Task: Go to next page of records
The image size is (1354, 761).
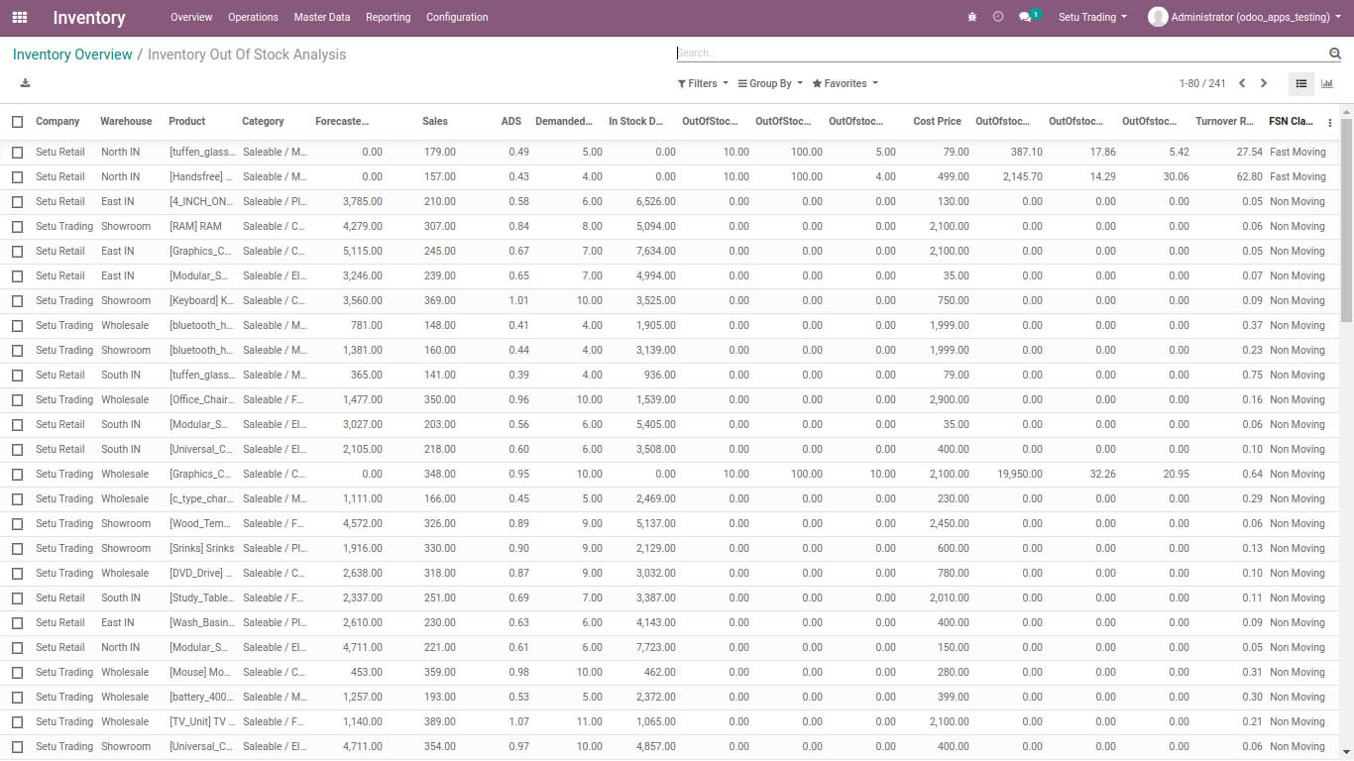Action: (x=1264, y=83)
